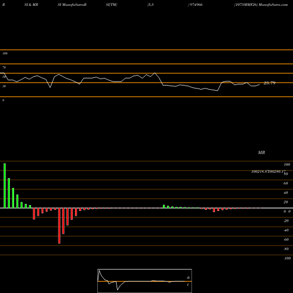Click the MunafaSutra.com watermark text in the header
The height and width of the screenshot is (293, 293).
click(x=273, y=5)
